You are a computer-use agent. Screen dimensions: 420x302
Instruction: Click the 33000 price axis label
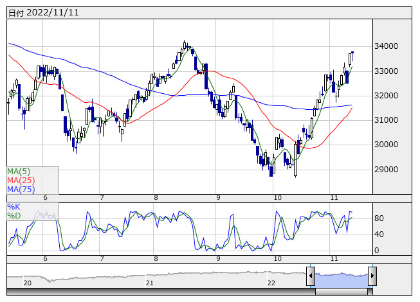(387, 71)
